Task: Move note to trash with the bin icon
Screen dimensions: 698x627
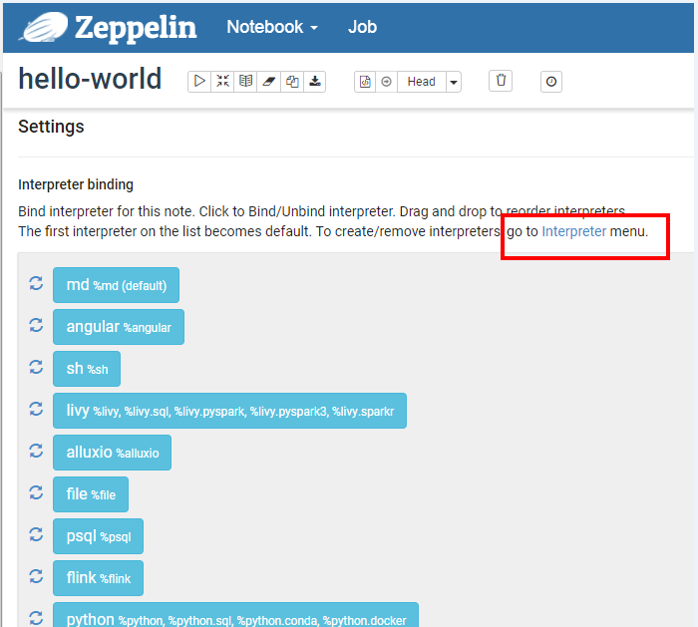Action: 502,81
